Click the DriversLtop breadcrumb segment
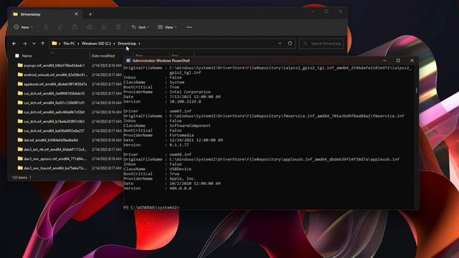 coord(127,43)
